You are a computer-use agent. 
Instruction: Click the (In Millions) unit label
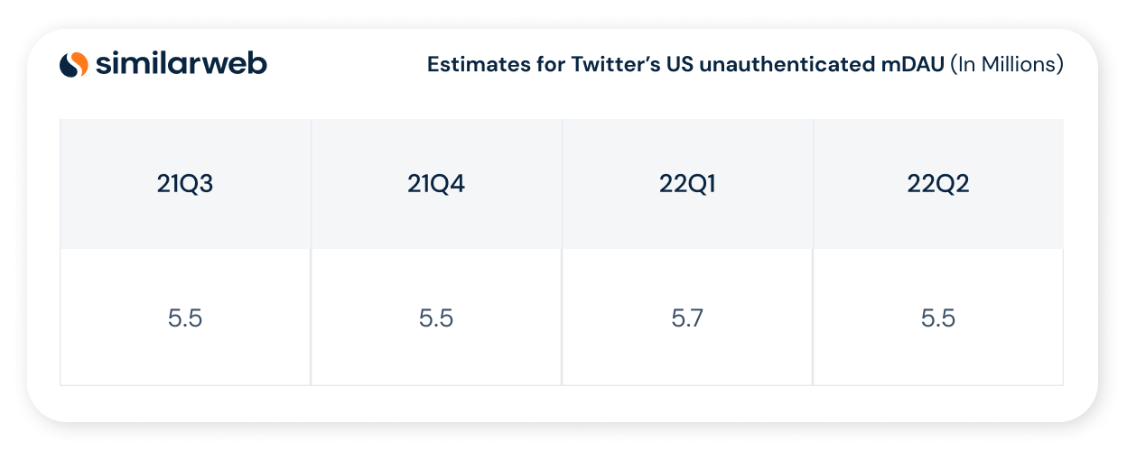click(x=1007, y=65)
